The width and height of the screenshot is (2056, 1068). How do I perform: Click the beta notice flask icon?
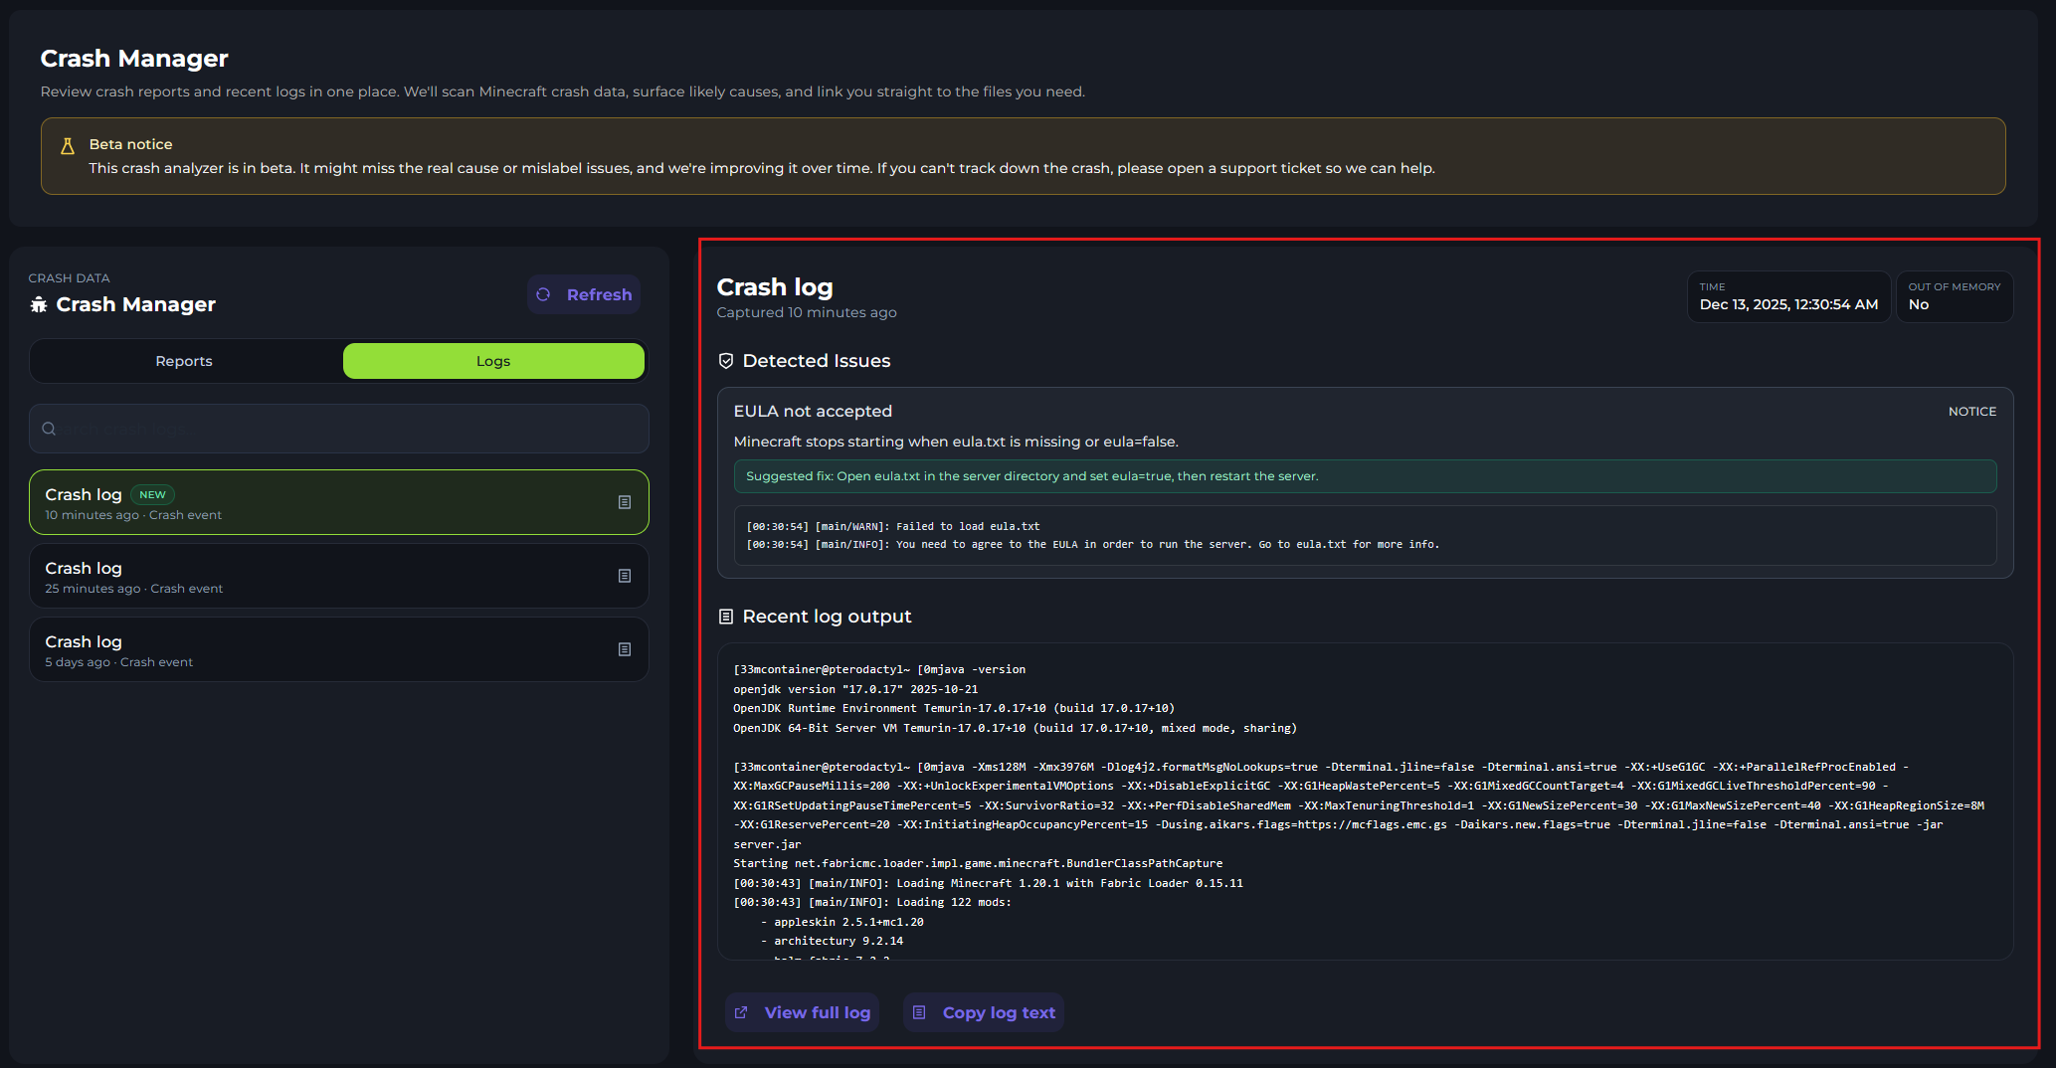(x=68, y=146)
